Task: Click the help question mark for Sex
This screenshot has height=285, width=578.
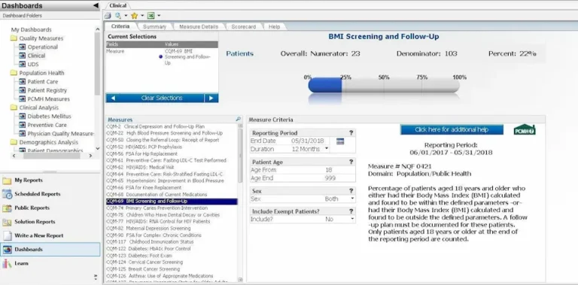Action: pos(351,191)
